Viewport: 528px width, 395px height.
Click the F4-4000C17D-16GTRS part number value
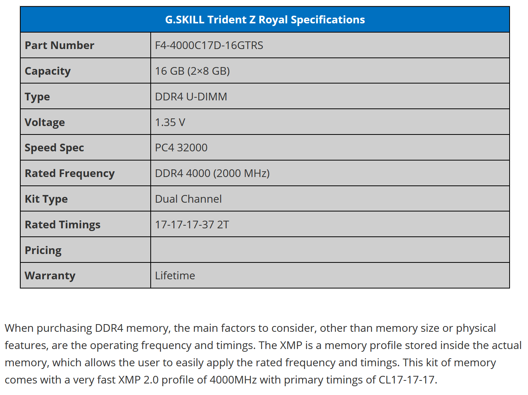(209, 45)
